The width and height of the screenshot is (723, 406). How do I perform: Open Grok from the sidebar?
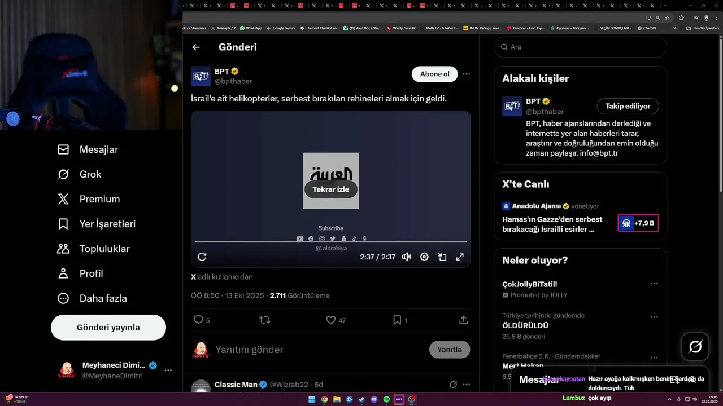(x=80, y=174)
